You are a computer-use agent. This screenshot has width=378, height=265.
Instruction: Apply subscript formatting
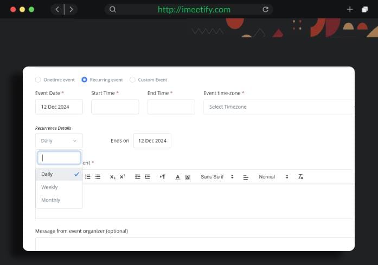[112, 177]
